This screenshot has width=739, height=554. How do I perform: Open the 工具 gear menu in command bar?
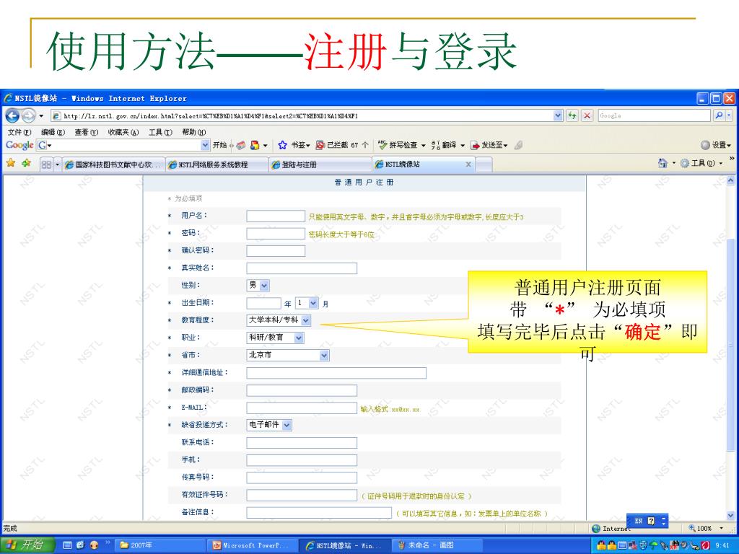pos(701,163)
